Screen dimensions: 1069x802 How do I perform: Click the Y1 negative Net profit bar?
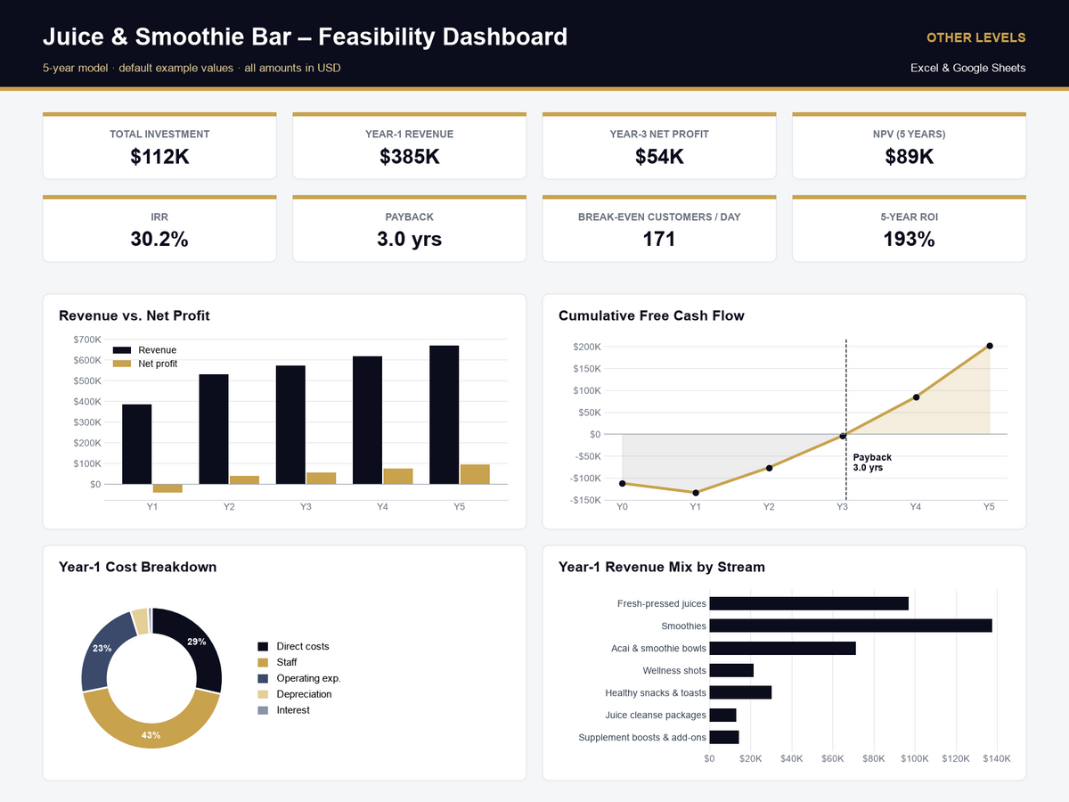167,488
